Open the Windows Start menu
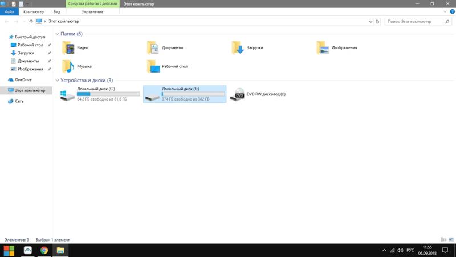The width and height of the screenshot is (456, 257). coord(9,250)
